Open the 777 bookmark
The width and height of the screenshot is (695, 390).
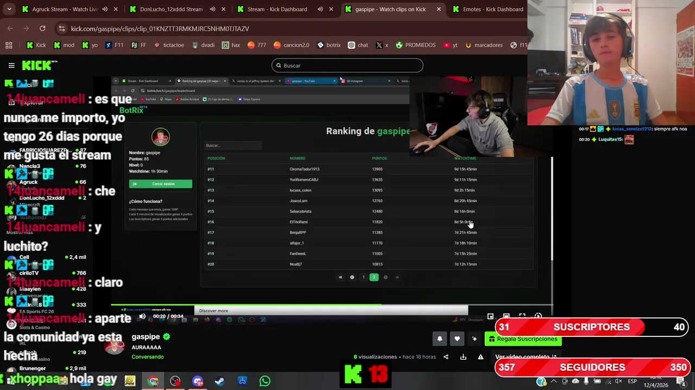tap(257, 45)
